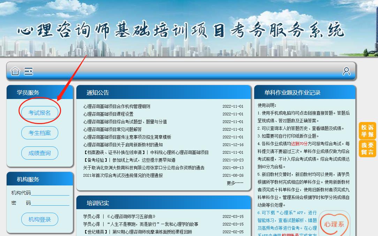Open notice 心理咨询基础项目课程设置
This screenshot has width=378, height=236.
[x=108, y=114]
